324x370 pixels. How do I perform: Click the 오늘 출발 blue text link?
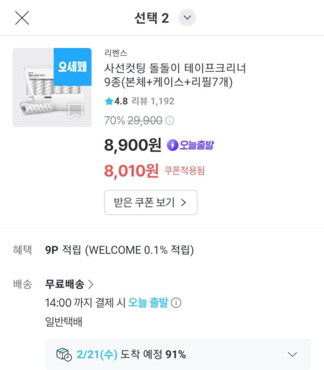(x=148, y=302)
